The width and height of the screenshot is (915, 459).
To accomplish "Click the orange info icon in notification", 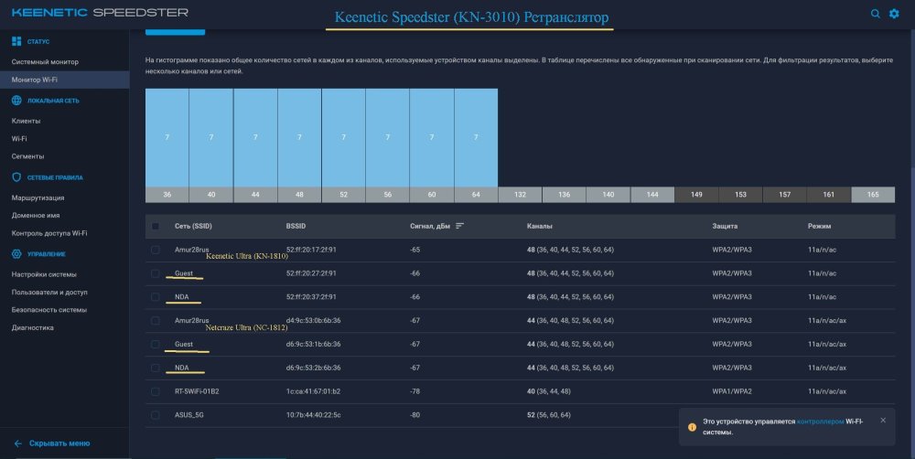I will (692, 427).
